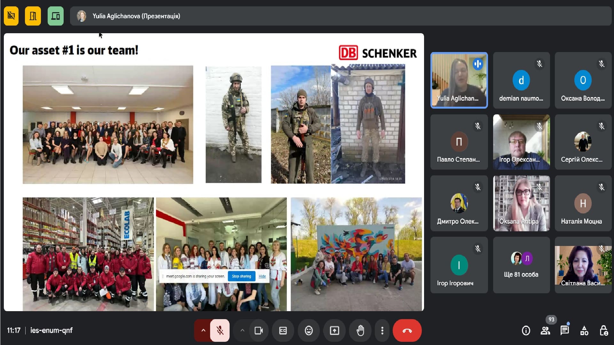The width and height of the screenshot is (614, 345).
Task: Click the green devices icon top left
Action: pyautogui.click(x=56, y=16)
